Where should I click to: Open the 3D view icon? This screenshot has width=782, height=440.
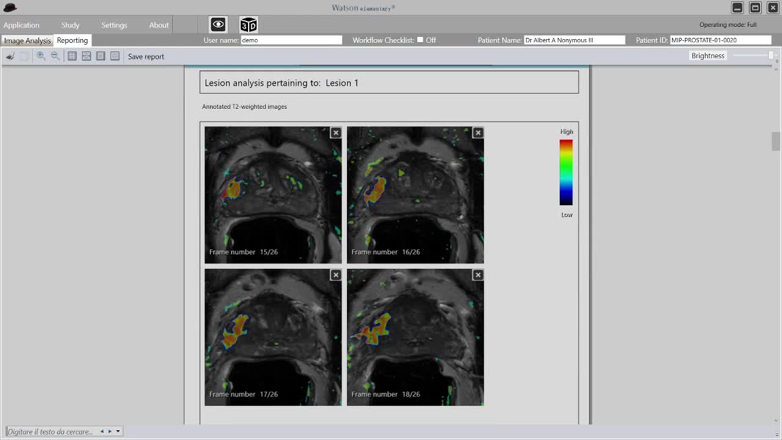[x=249, y=24]
